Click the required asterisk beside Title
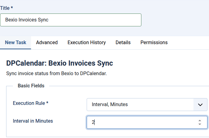The width and height of the screenshot is (209, 138). pyautogui.click(x=12, y=8)
